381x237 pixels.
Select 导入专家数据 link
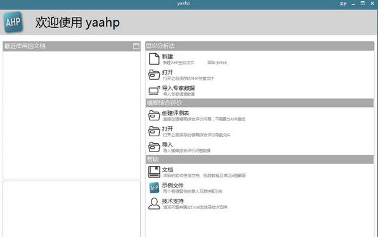pyautogui.click(x=178, y=88)
